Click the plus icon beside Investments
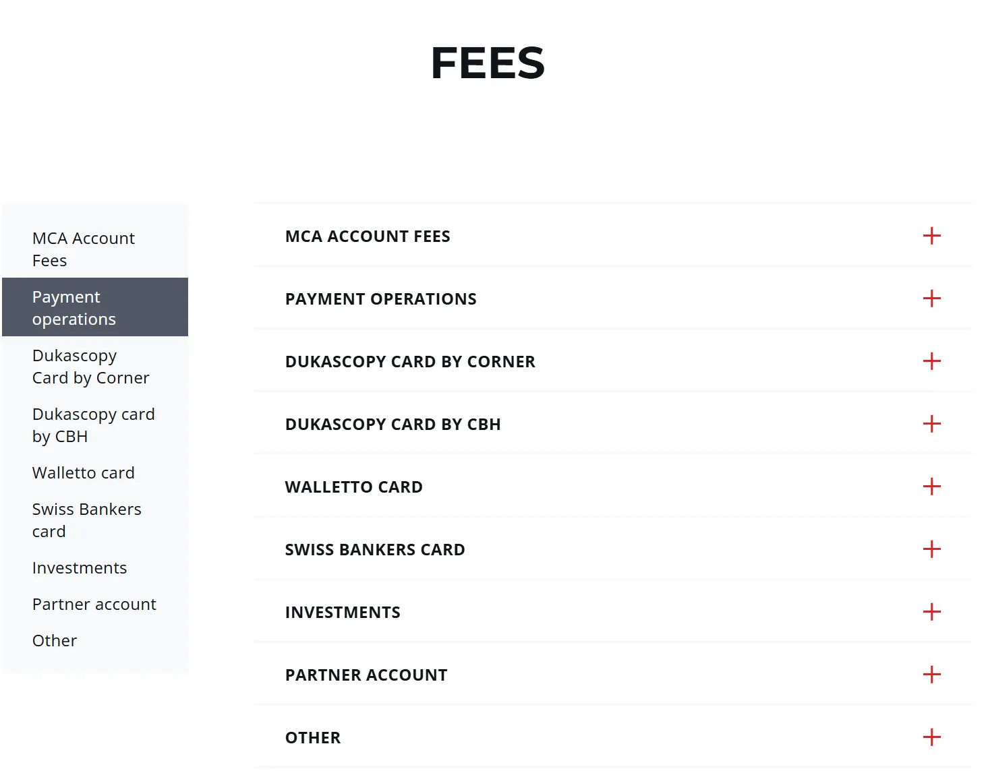The width and height of the screenshot is (986, 775). [x=931, y=612]
